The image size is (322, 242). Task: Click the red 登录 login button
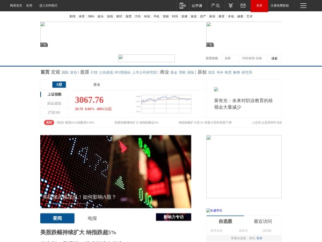(x=259, y=5)
